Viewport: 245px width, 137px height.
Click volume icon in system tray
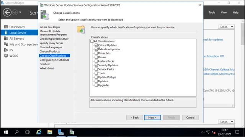point(214,132)
